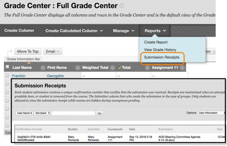Expand the Manage menu
This screenshot has height=146, width=227.
click(x=124, y=31)
